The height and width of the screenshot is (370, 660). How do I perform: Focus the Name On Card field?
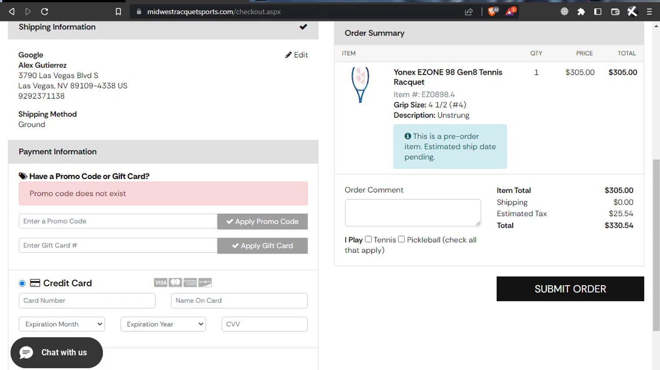239,301
